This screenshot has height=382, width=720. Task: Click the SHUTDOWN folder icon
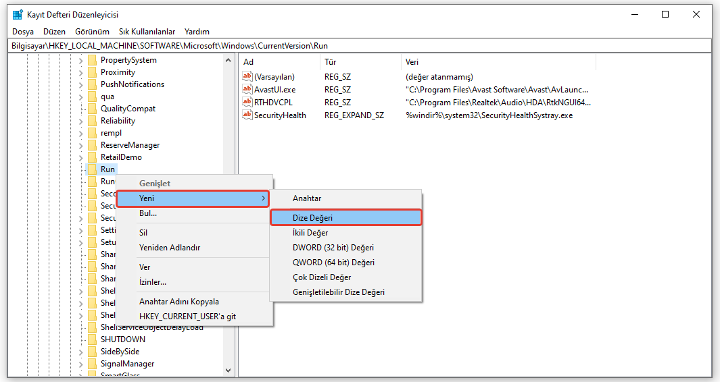pyautogui.click(x=92, y=339)
